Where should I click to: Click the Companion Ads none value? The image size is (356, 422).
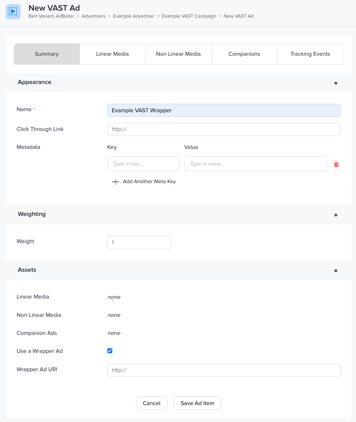[114, 333]
